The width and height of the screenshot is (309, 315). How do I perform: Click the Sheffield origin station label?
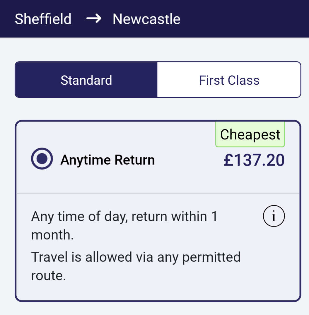[43, 19]
